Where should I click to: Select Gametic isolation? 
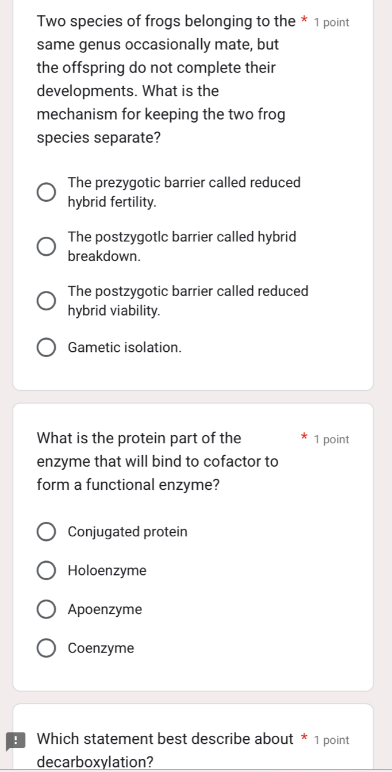[46, 347]
